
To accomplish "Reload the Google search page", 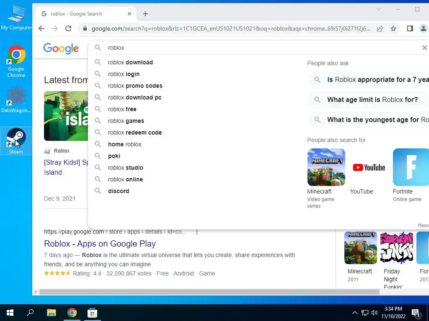I will 68,28.
